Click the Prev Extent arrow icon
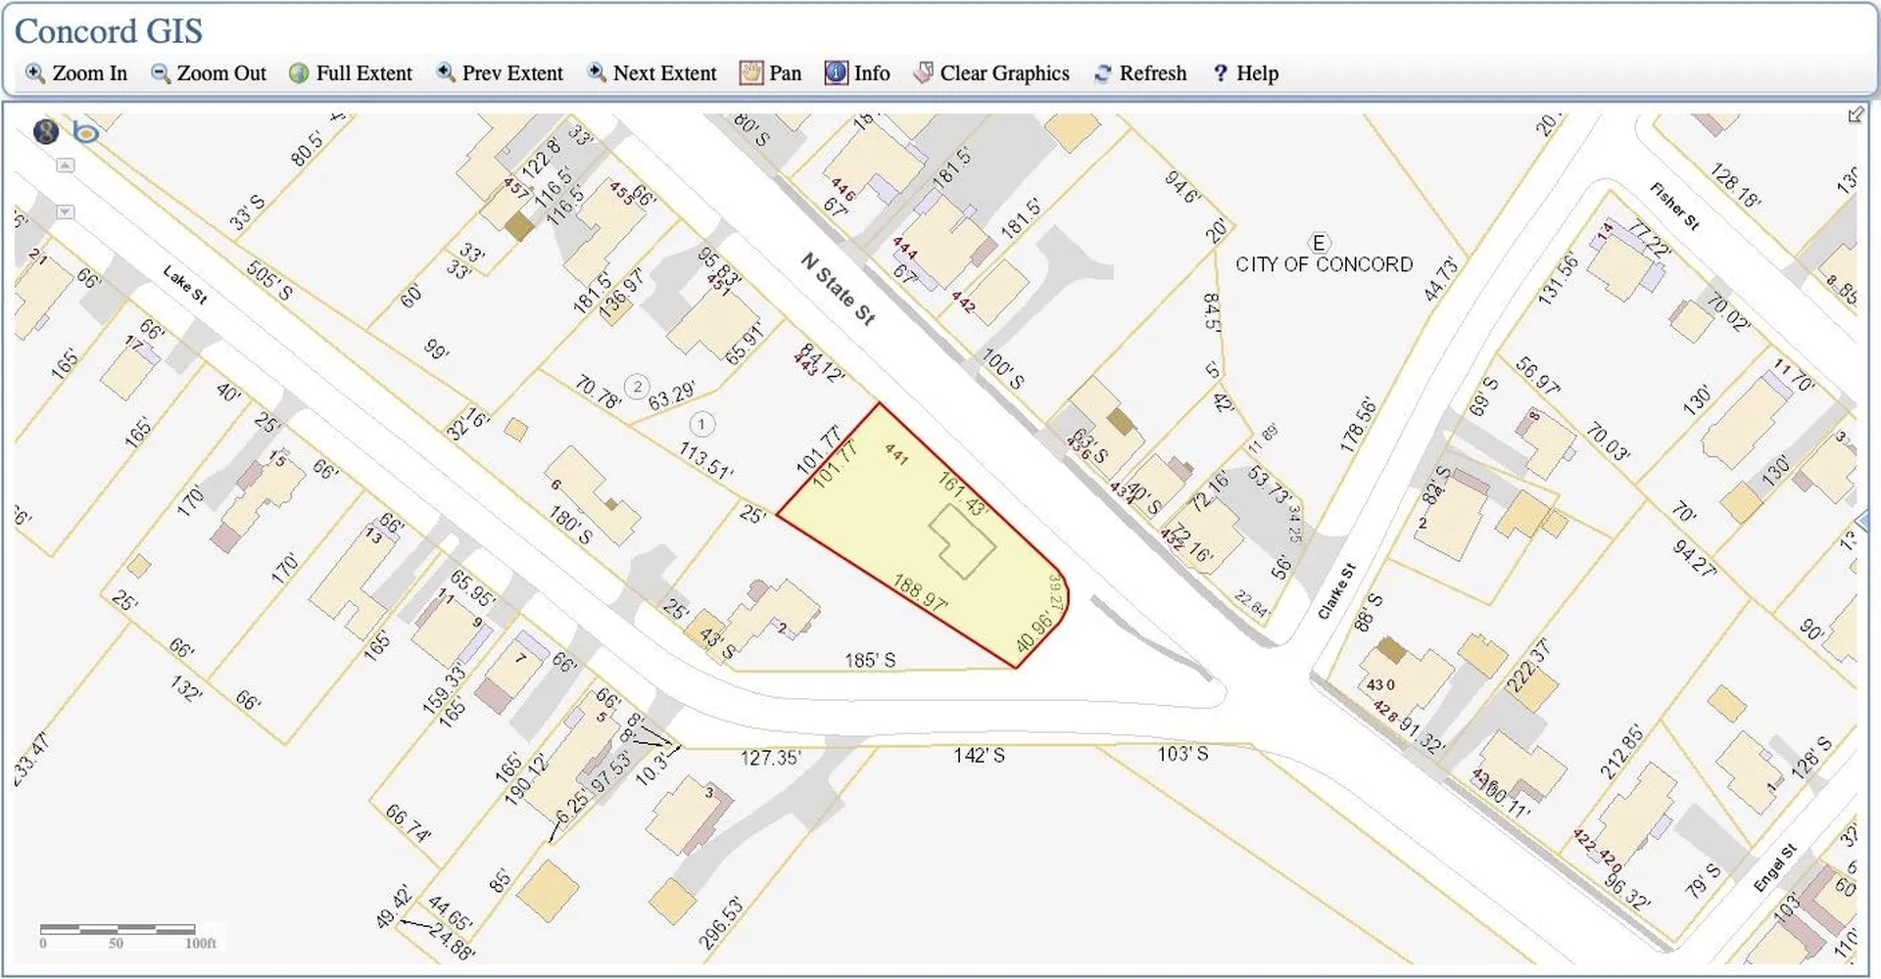The height and width of the screenshot is (979, 1881). click(x=446, y=72)
